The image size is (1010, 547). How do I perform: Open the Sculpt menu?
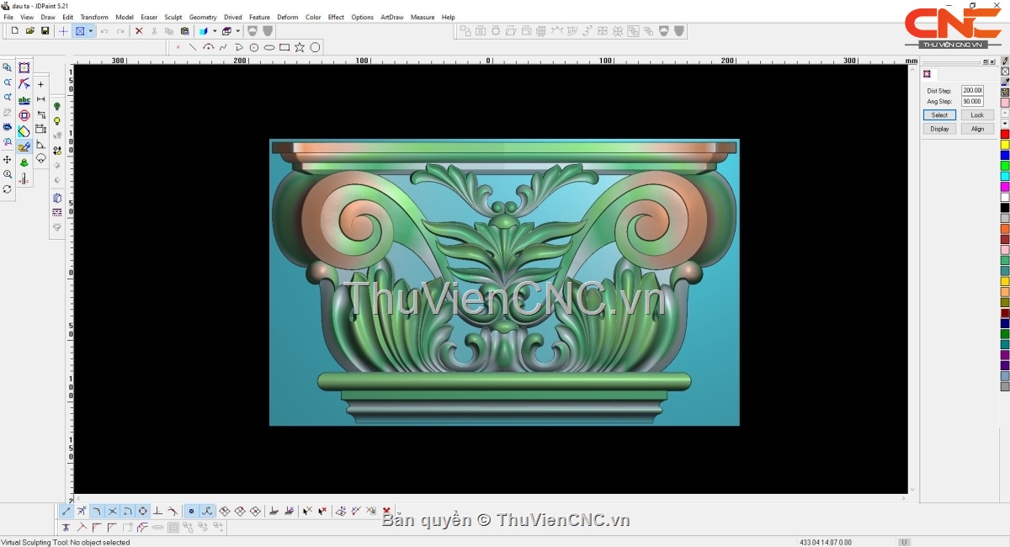tap(173, 17)
